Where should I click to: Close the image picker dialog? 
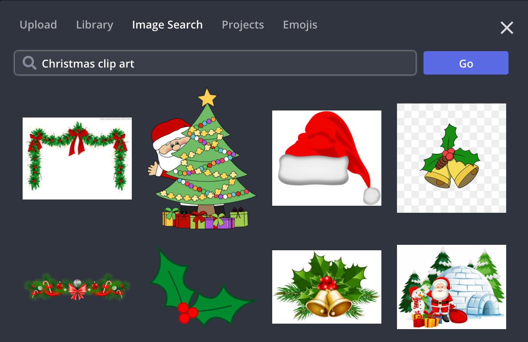coord(507,28)
